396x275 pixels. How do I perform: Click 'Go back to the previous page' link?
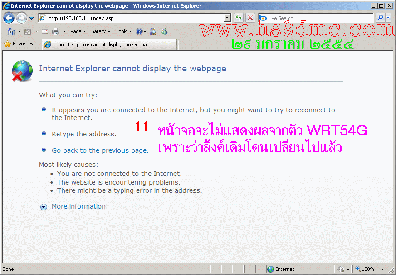100,150
